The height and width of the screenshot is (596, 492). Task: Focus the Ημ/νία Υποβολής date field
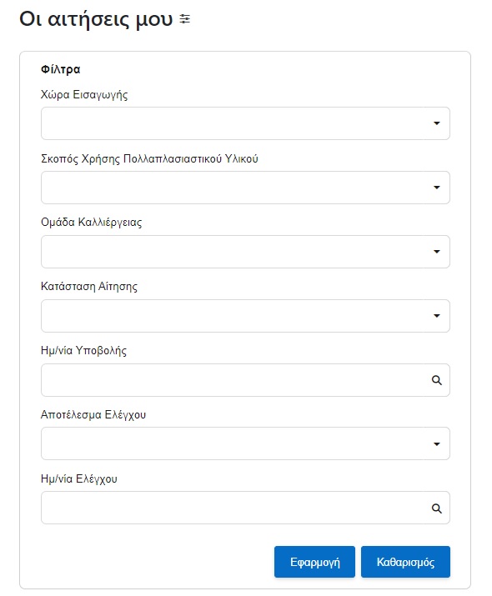(x=245, y=380)
